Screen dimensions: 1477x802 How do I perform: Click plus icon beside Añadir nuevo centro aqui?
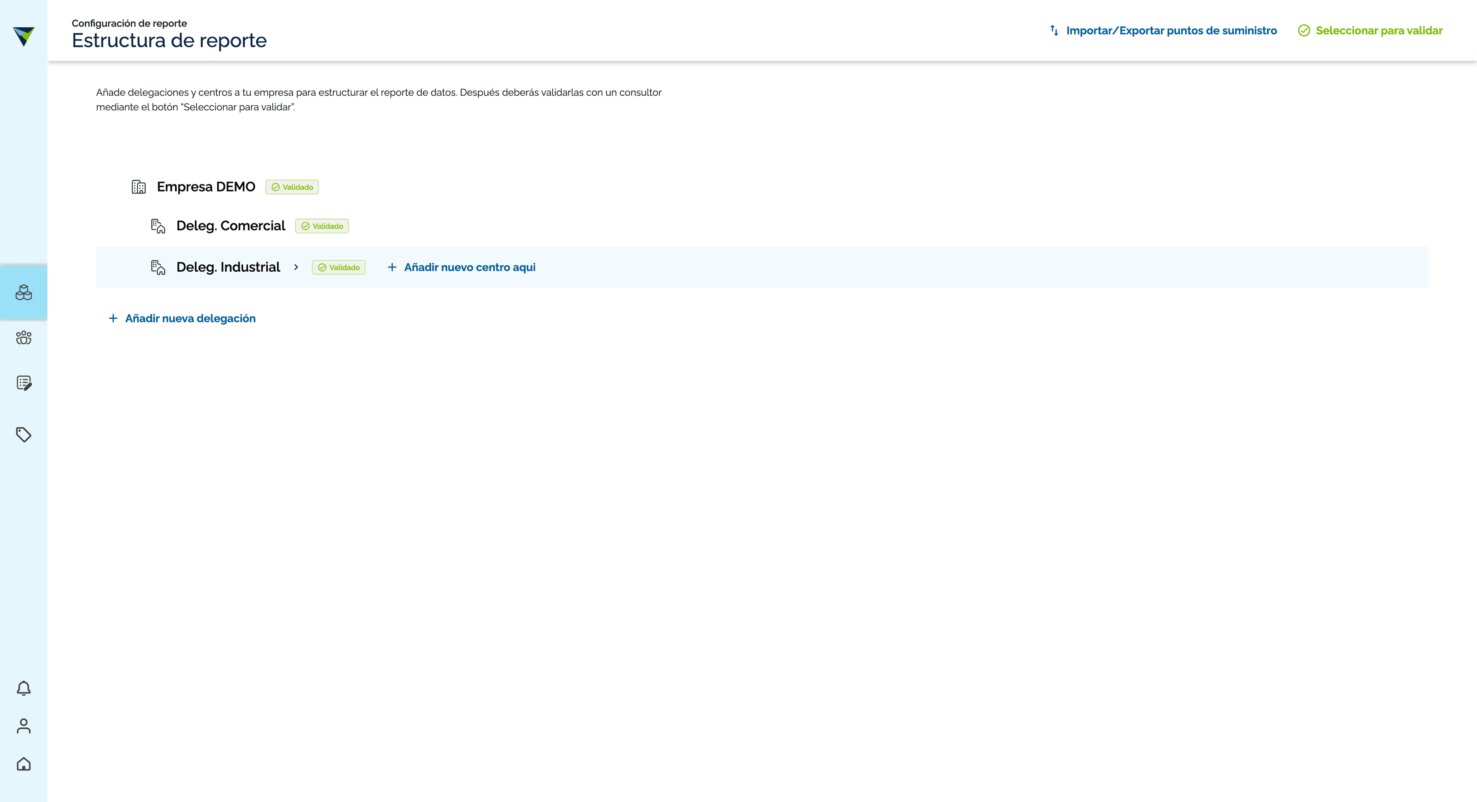[x=392, y=267]
